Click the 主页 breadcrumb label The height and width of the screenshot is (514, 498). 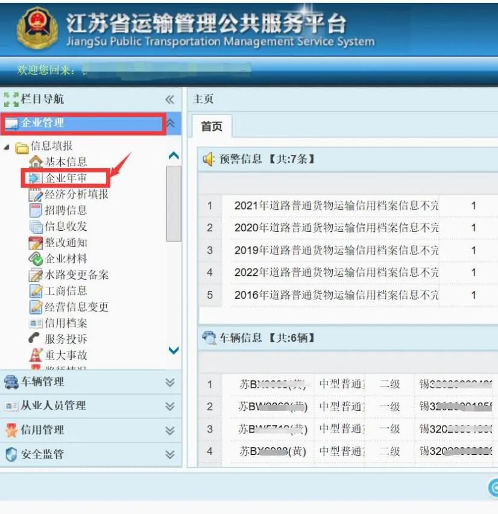[203, 99]
